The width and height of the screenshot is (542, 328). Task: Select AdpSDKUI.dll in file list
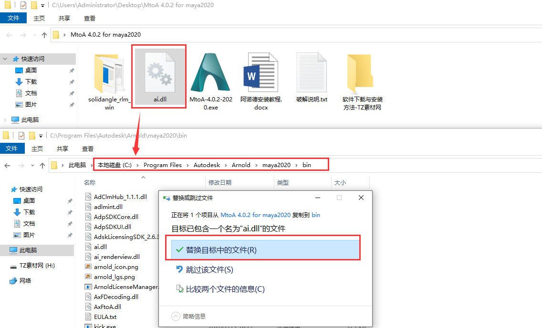(112, 227)
